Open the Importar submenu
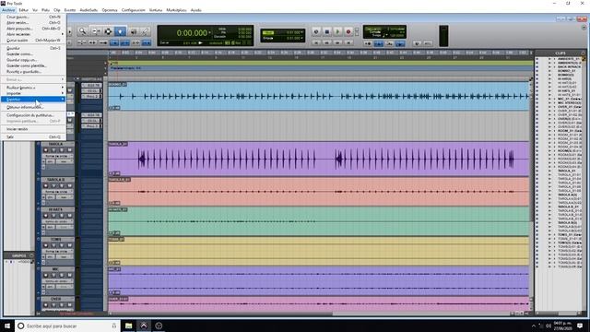 33,93
